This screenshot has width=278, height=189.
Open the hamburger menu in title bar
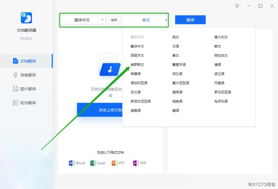(237, 6)
